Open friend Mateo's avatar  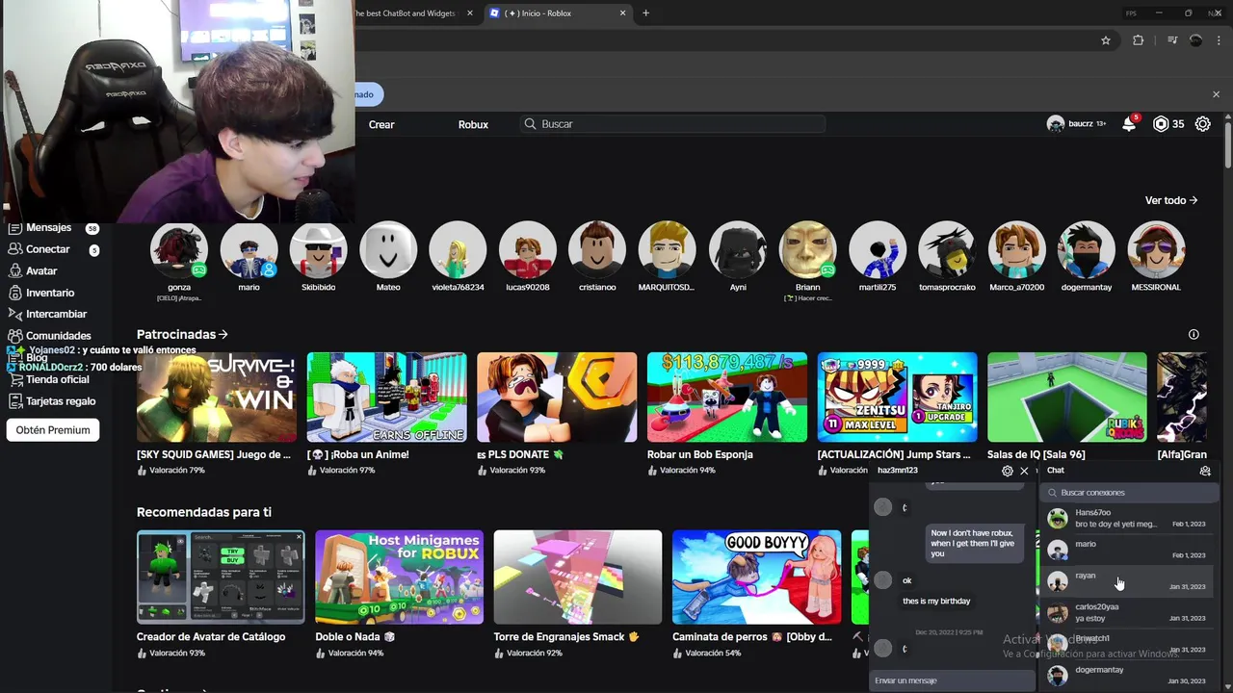(388, 250)
